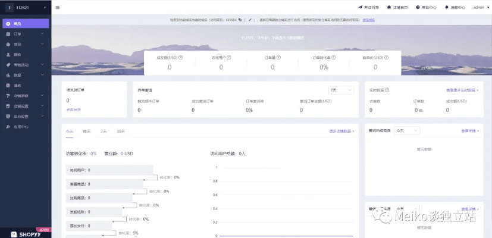Open the 更多店铺数据 link
Viewport: 492px width, 238px height.
click(x=341, y=131)
